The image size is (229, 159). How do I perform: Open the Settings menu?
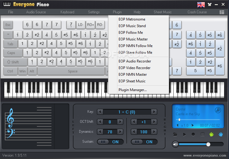94,12
